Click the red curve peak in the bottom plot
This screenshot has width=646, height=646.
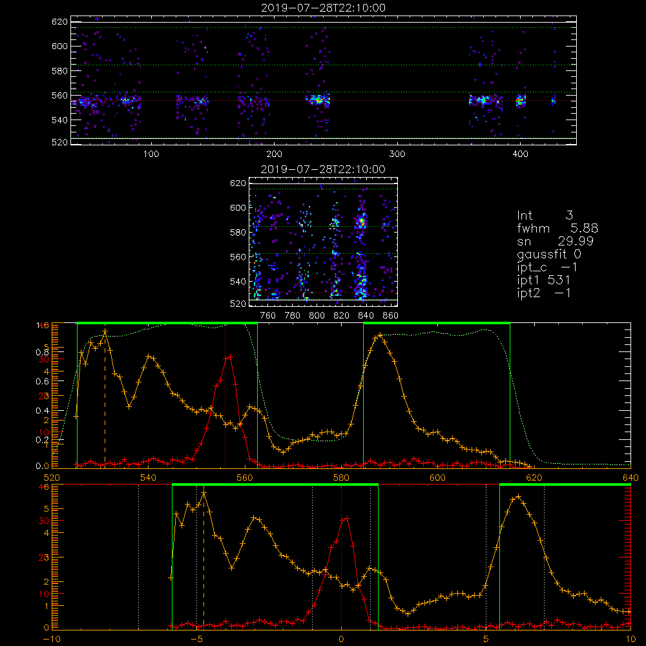pos(346,518)
